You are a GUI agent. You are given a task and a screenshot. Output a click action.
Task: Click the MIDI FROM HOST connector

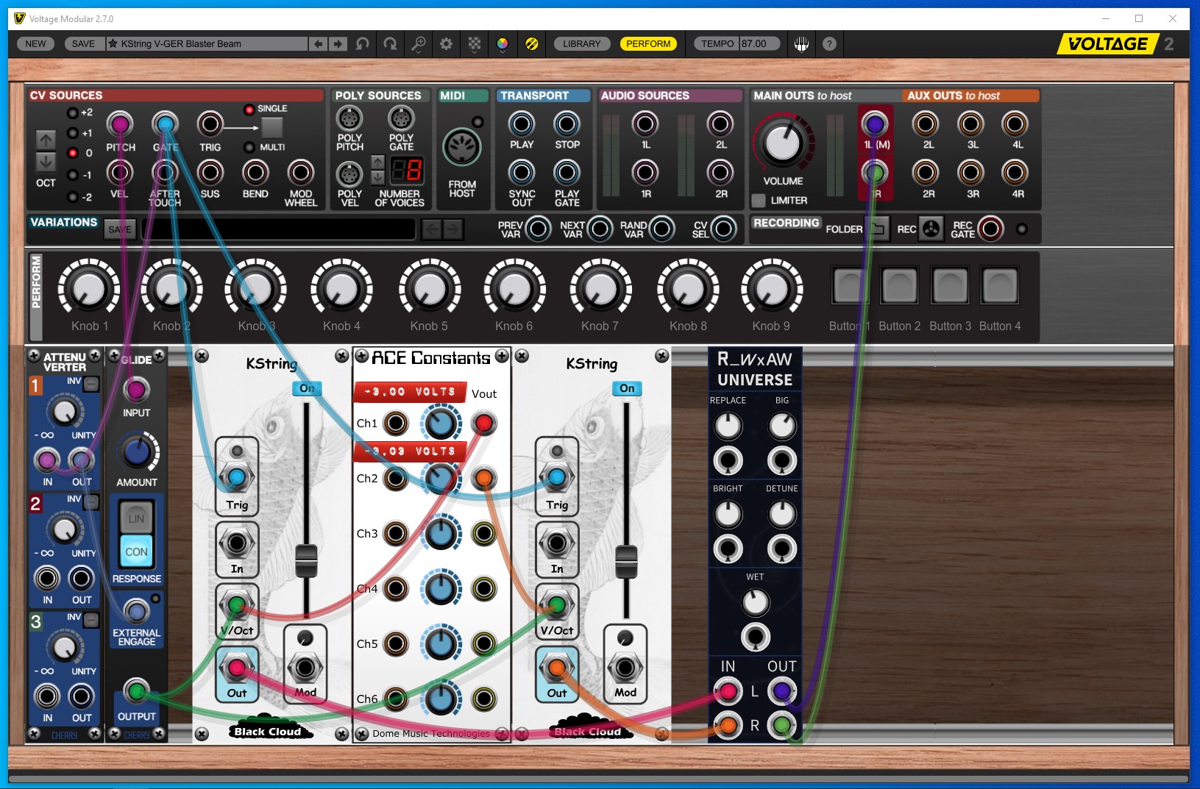point(461,147)
